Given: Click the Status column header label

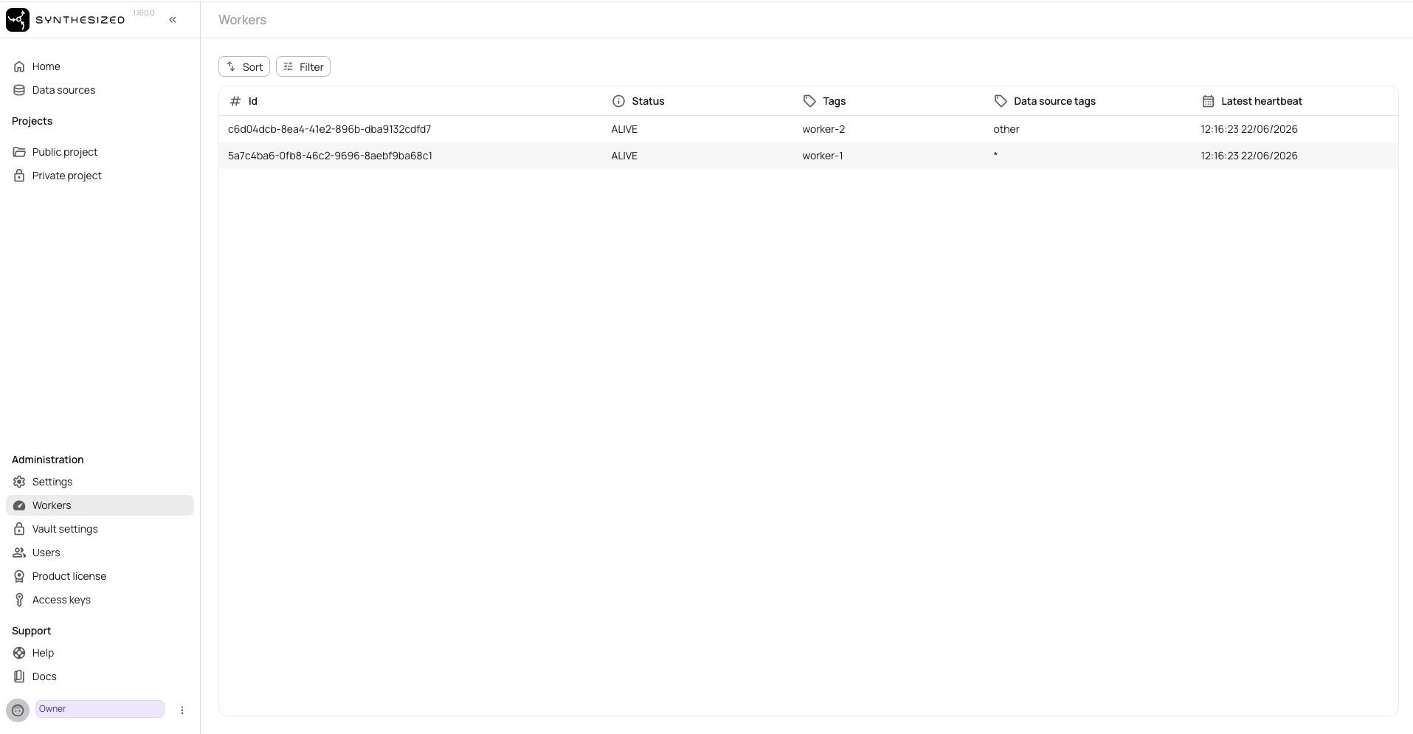Looking at the screenshot, I should (x=648, y=101).
